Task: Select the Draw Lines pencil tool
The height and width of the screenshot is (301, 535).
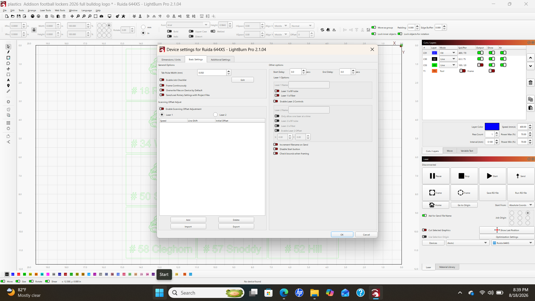Action: 8,52
